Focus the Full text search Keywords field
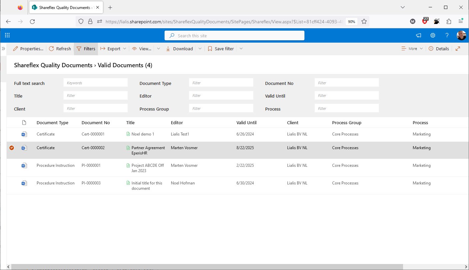 point(96,83)
